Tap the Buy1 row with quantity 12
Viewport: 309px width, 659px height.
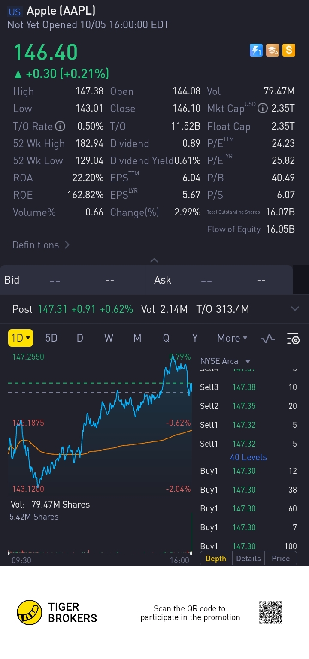click(248, 471)
